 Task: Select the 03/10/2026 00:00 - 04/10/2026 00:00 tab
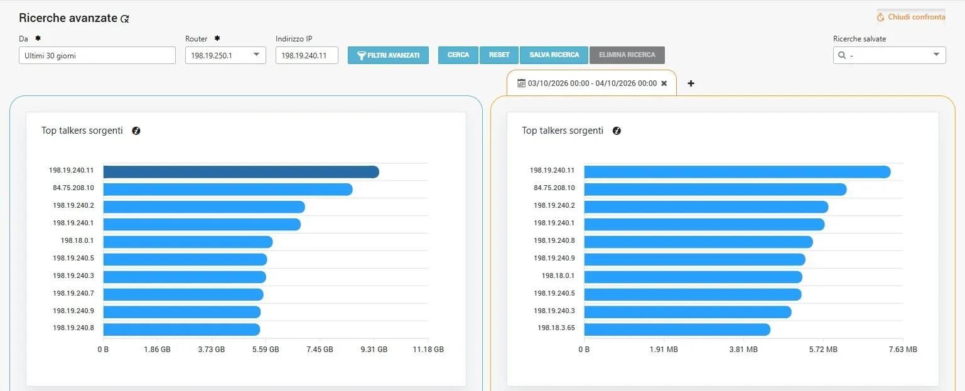[x=591, y=83]
